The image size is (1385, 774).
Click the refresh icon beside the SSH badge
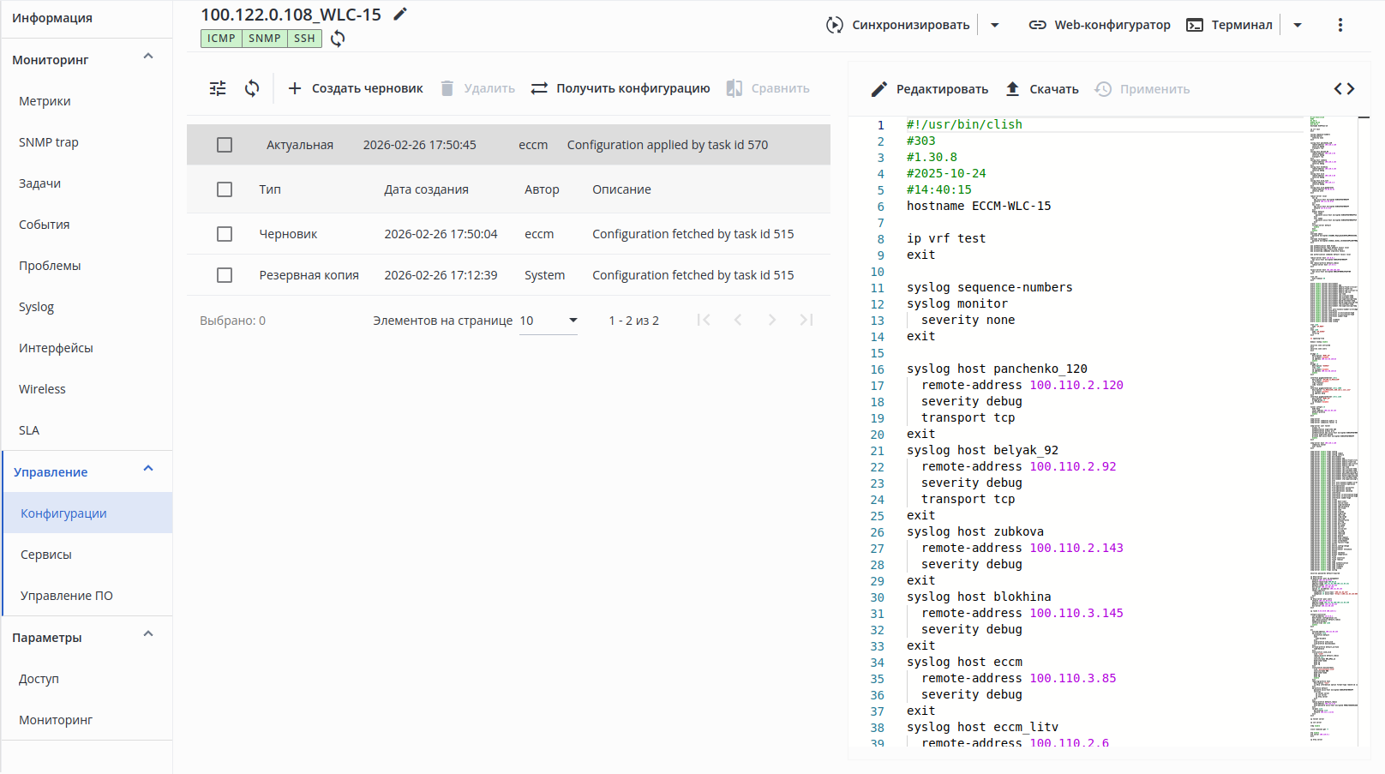[338, 39]
